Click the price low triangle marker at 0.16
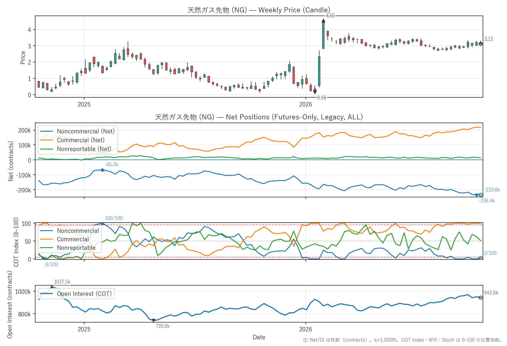The image size is (507, 346). coord(315,92)
